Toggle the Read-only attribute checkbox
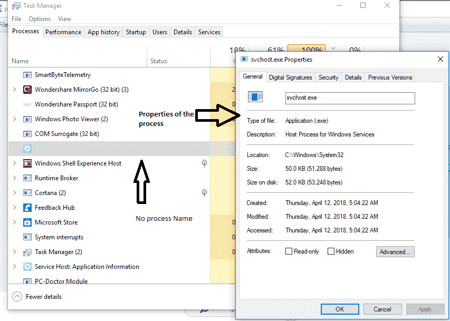This screenshot has height=321, width=450. [289, 251]
